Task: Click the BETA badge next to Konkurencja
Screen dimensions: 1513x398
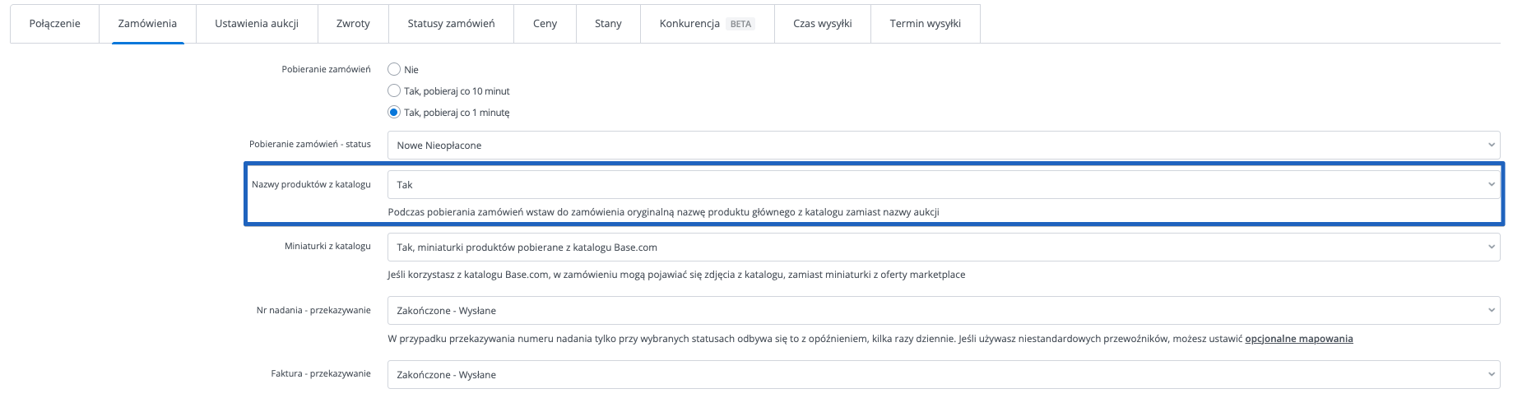Action: [x=740, y=24]
